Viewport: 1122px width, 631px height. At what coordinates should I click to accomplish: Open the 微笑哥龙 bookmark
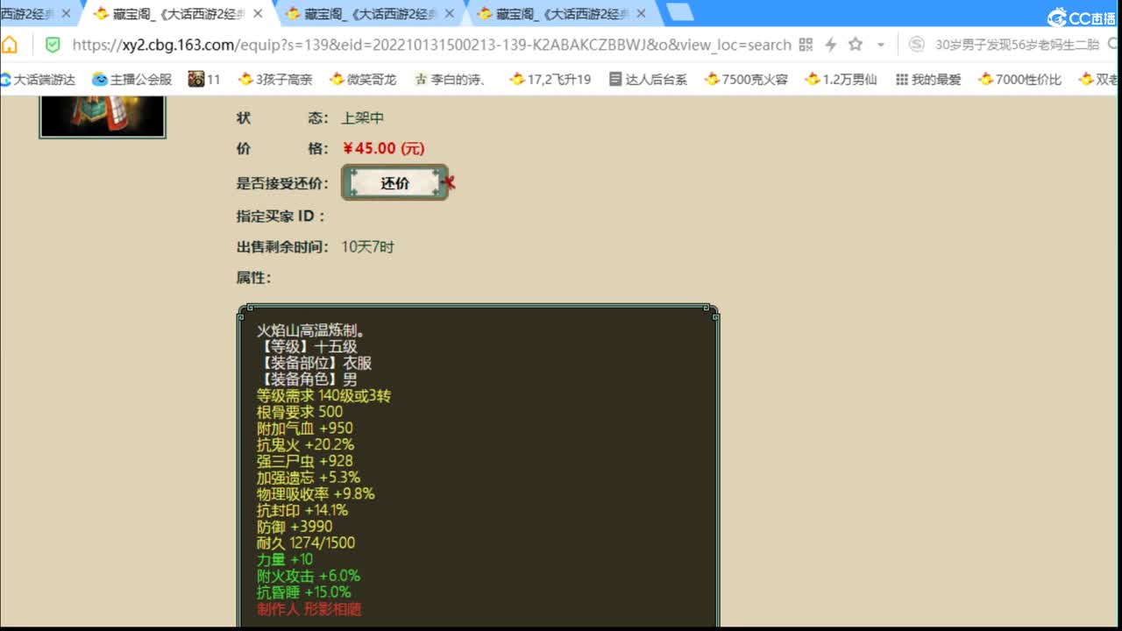(x=363, y=79)
